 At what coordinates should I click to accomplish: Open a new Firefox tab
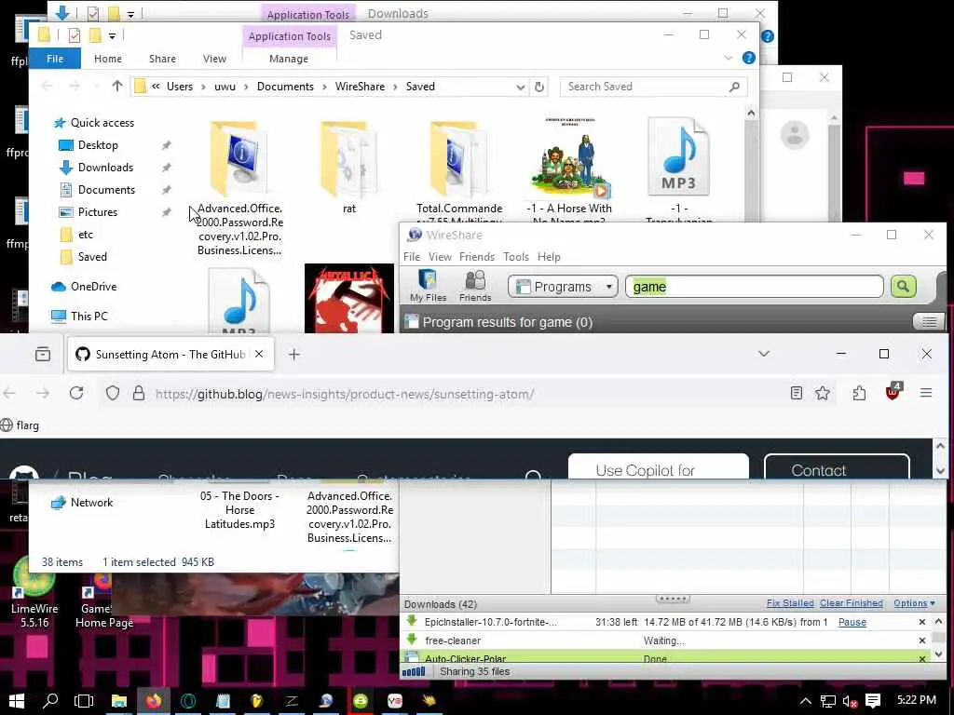point(293,354)
